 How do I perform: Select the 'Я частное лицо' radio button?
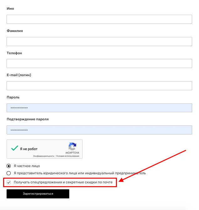coord(9,166)
